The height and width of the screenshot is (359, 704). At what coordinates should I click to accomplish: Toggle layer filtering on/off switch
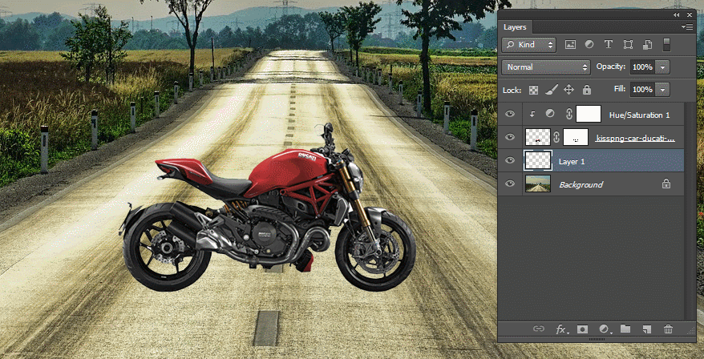click(667, 44)
